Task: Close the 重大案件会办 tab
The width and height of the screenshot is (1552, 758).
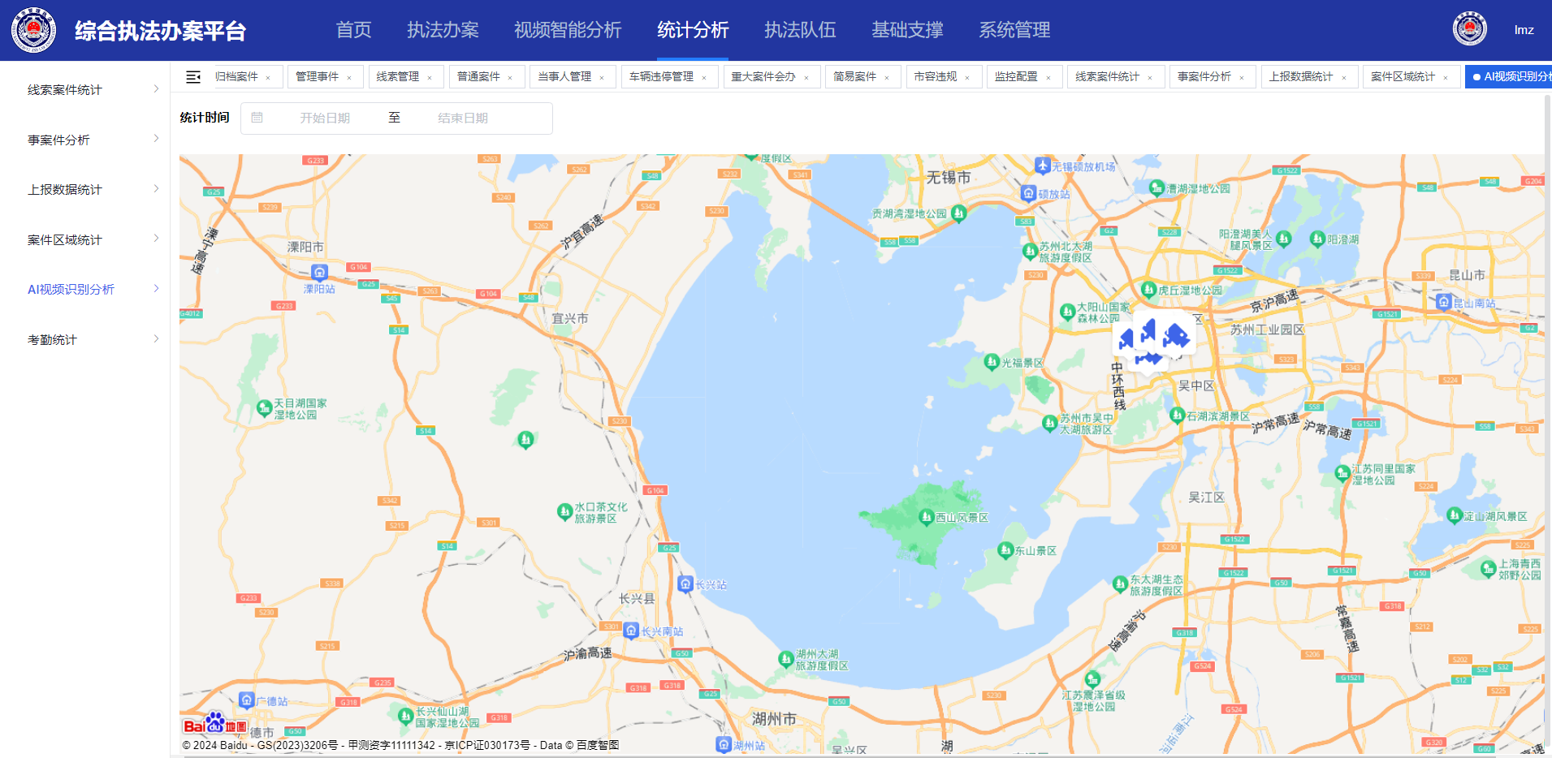Action: 806,78
